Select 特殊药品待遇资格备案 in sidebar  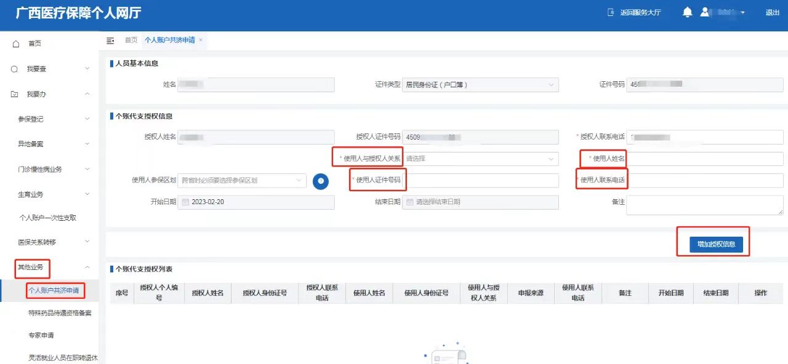point(60,313)
